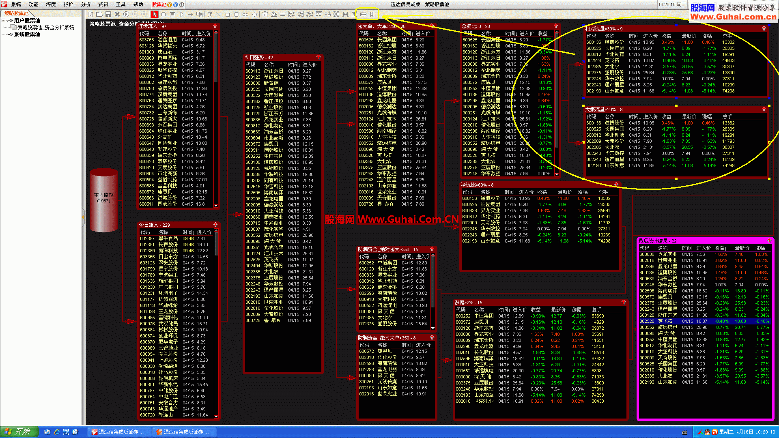Select the triangle flow node tool
779x438 pixels.
pyautogui.click(x=182, y=14)
